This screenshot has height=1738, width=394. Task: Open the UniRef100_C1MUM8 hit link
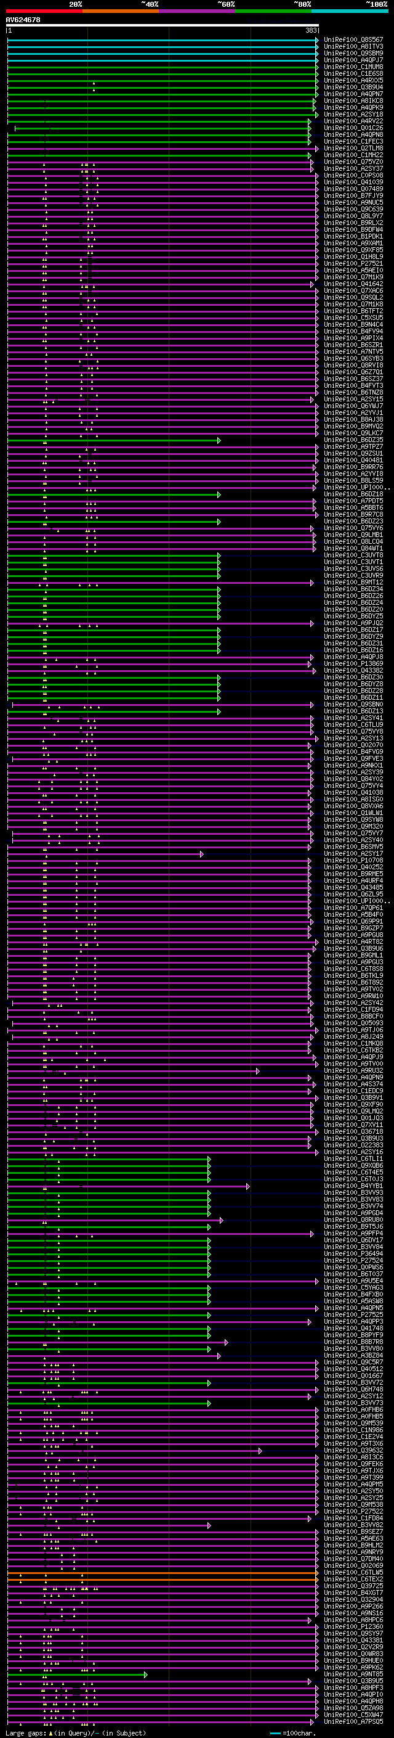pyautogui.click(x=353, y=67)
